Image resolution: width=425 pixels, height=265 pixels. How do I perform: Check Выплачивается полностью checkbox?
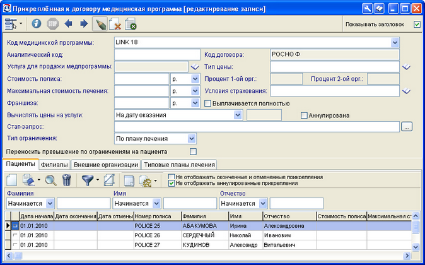click(207, 103)
